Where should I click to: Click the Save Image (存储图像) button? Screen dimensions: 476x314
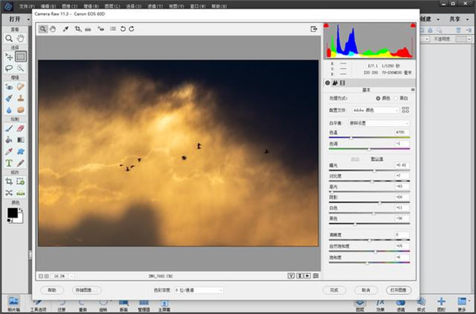click(86, 290)
